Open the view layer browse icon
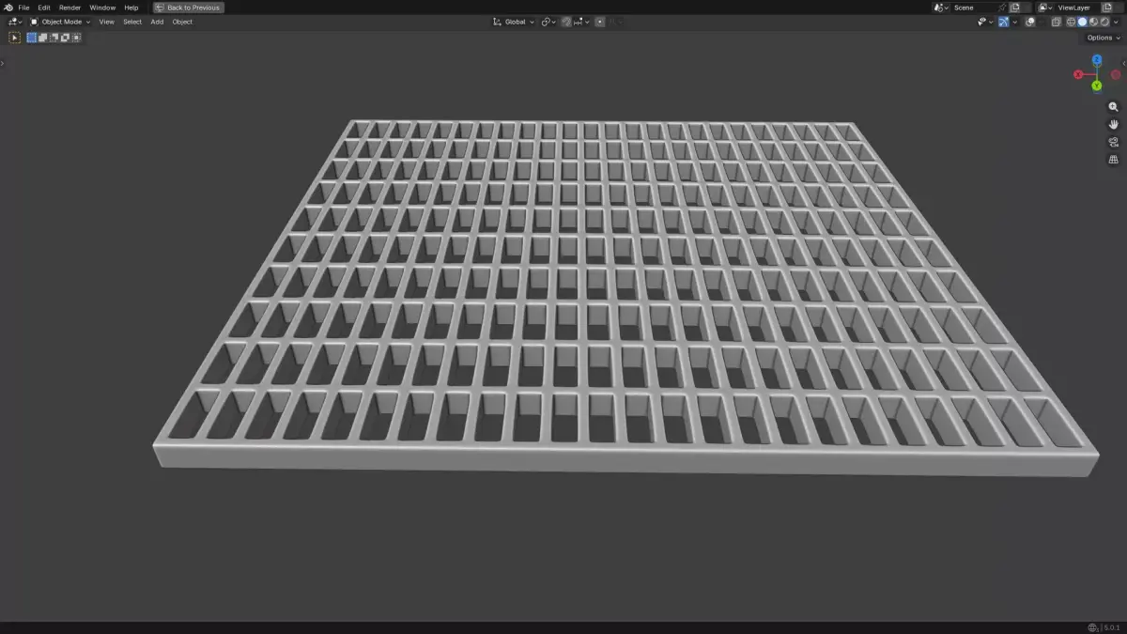 click(x=1044, y=8)
